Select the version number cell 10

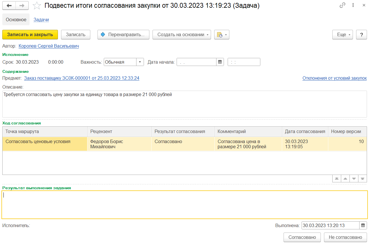(x=347, y=144)
